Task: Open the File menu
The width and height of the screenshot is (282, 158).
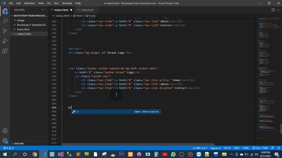Action: tap(11, 3)
